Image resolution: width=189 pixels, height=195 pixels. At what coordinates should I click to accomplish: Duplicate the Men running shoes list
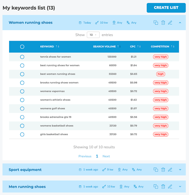156,187
